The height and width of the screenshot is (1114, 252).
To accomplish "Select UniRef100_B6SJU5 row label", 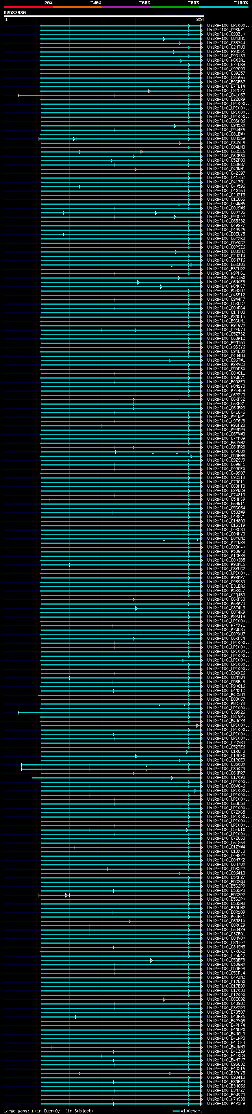I will (x=226, y=265).
